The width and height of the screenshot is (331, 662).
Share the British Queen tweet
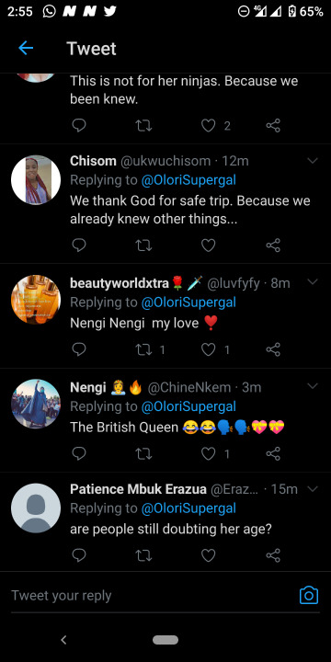[273, 453]
